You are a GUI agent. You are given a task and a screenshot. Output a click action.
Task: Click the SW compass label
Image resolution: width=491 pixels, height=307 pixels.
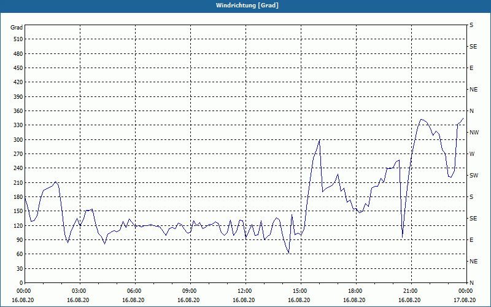point(474,176)
